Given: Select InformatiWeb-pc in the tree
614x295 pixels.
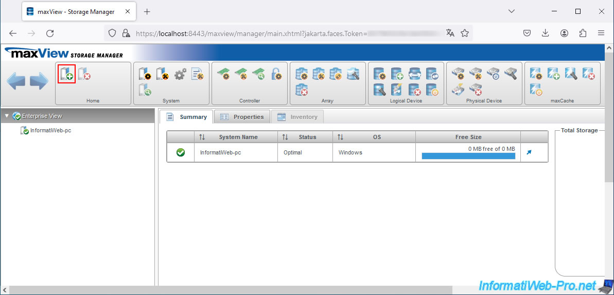Looking at the screenshot, I should pos(50,131).
